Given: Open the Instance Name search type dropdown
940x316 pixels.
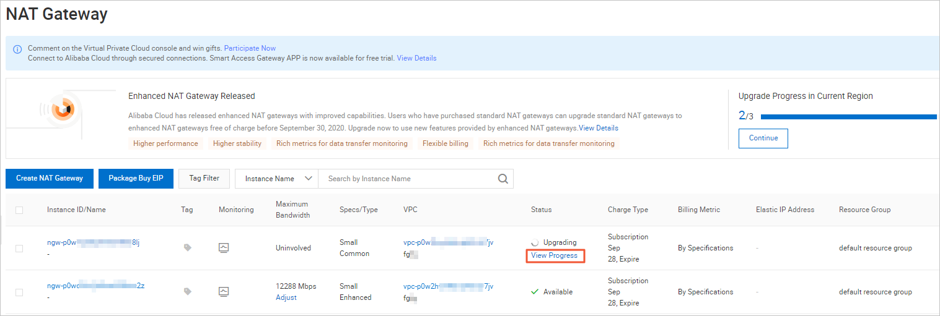Looking at the screenshot, I should pos(276,179).
